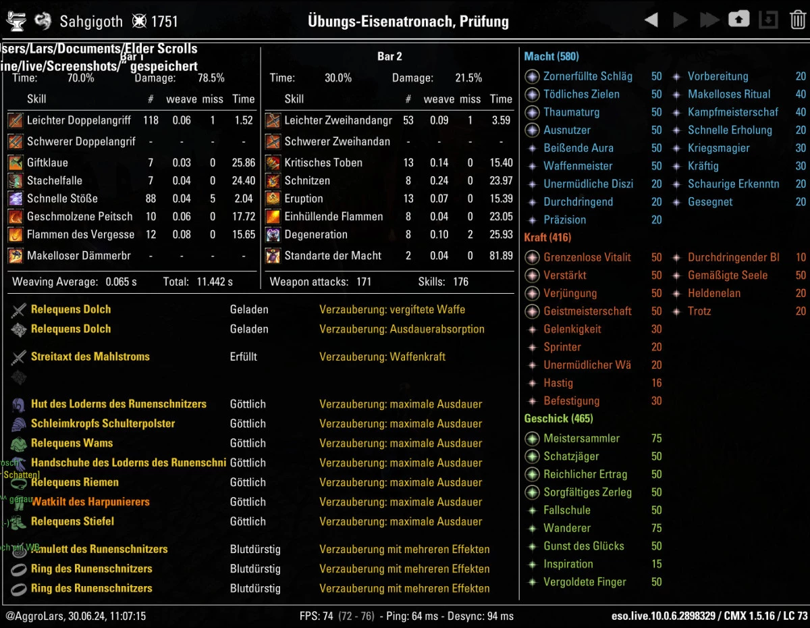
Task: Click the Thaumaturg champion star icon
Action: 532,112
